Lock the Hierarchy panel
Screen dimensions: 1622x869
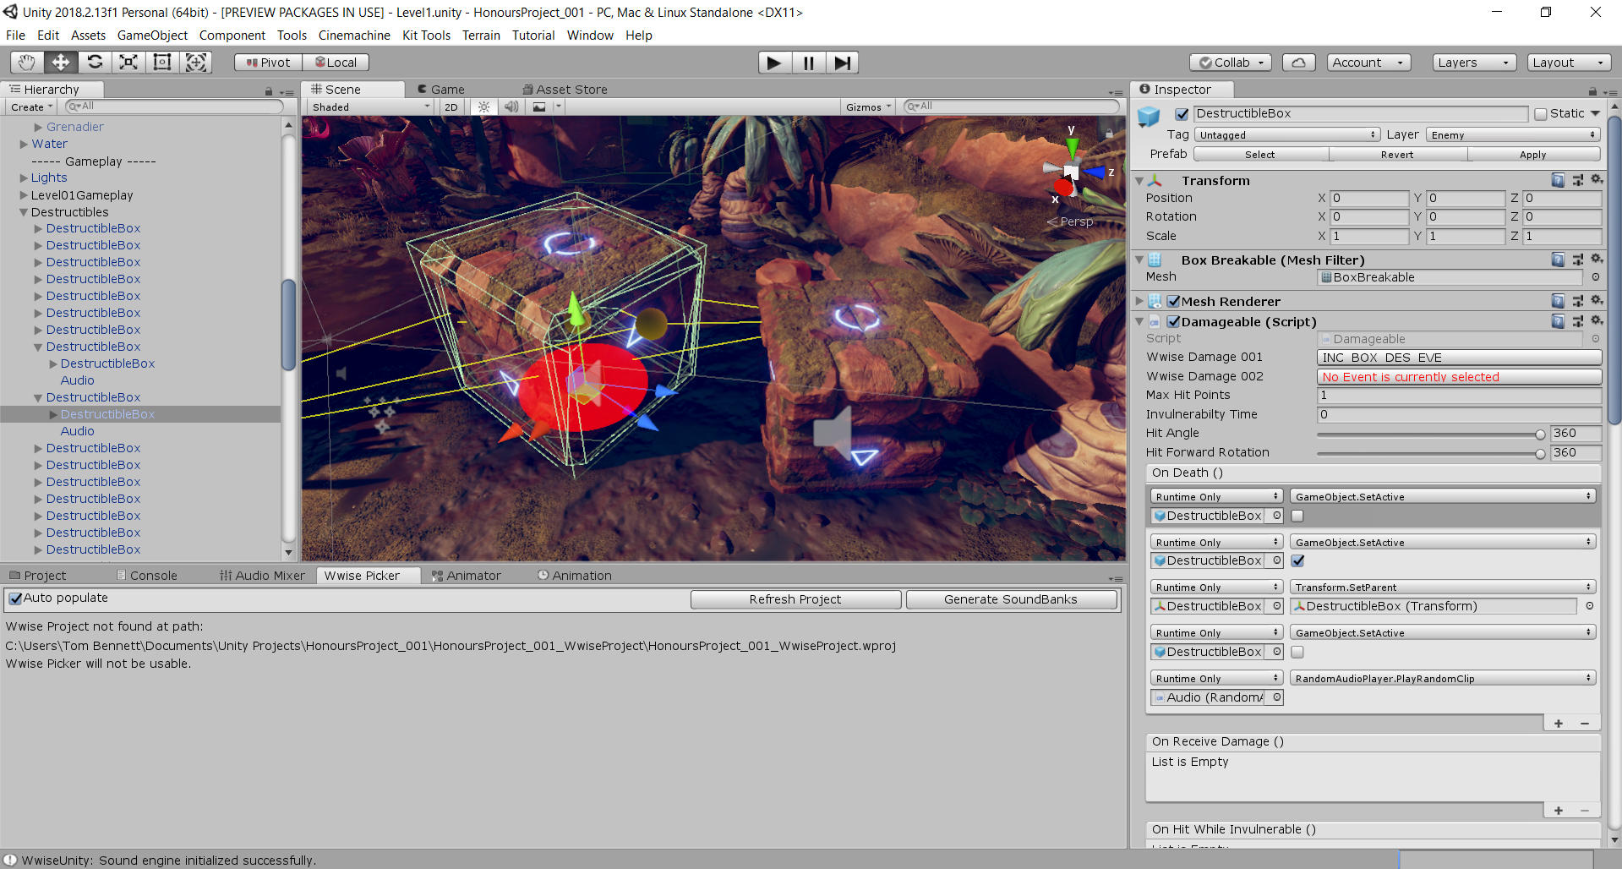269,90
